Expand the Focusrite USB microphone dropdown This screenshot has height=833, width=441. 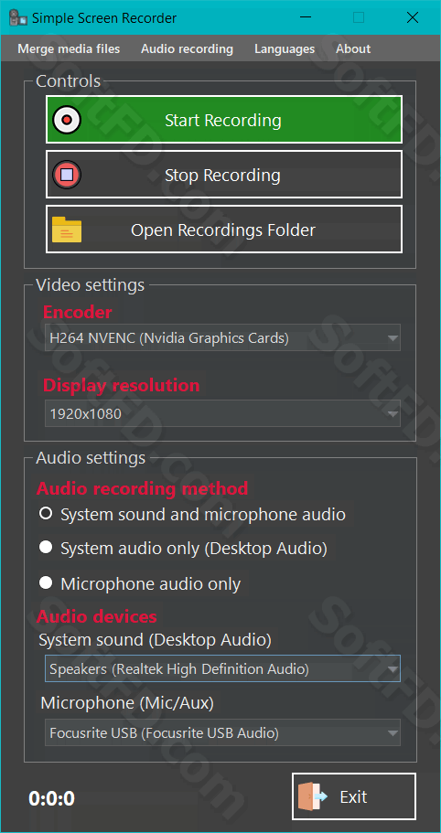tap(222, 733)
